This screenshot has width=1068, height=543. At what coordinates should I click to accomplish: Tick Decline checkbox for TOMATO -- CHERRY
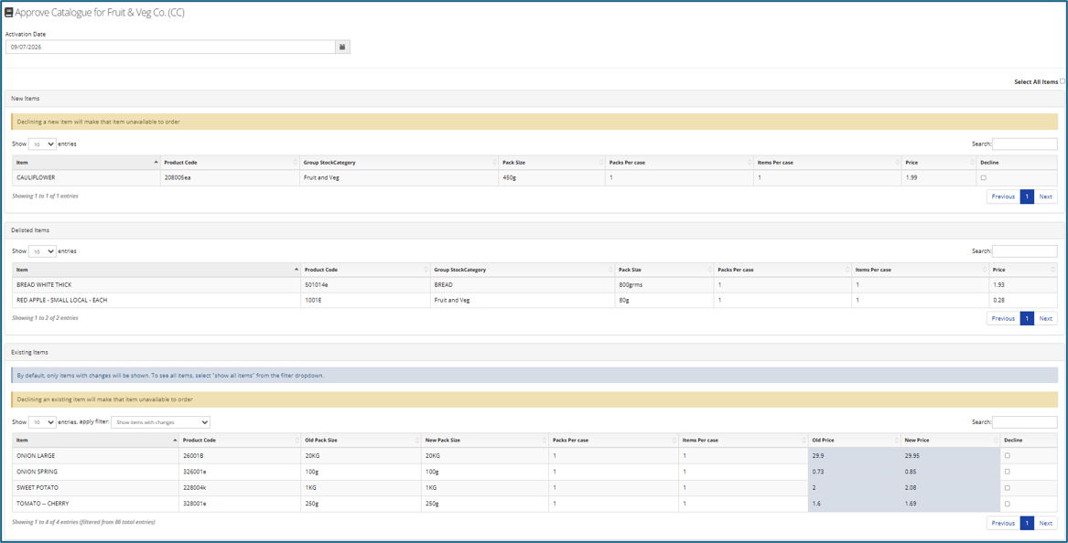click(x=1008, y=504)
